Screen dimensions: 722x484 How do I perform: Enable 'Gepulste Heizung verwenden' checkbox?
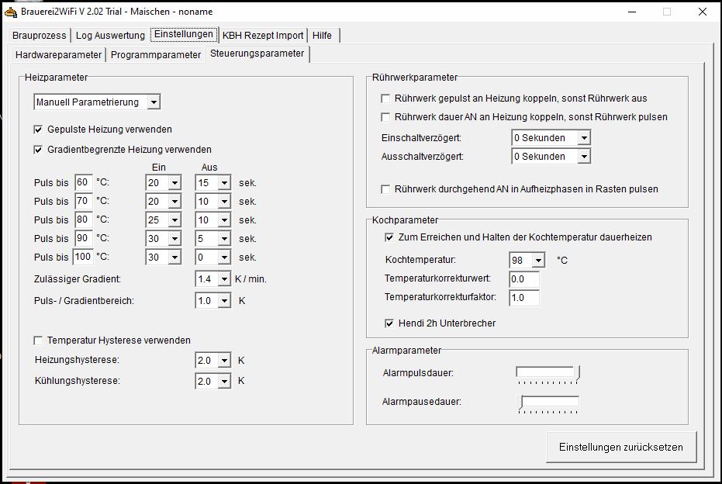tap(39, 130)
